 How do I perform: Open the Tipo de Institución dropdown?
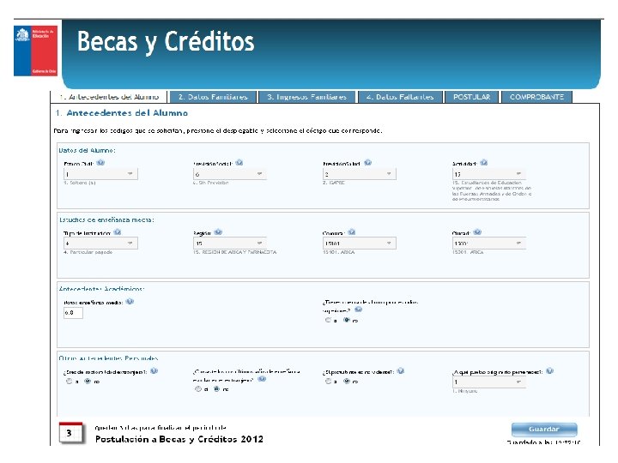pyautogui.click(x=100, y=244)
